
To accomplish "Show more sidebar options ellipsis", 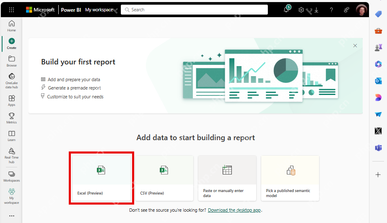I will pyautogui.click(x=11, y=216).
